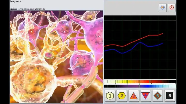Screen dimensions: 186x104
Task: Click the 'Diagnostic' title text
Action: pos(16,1)
